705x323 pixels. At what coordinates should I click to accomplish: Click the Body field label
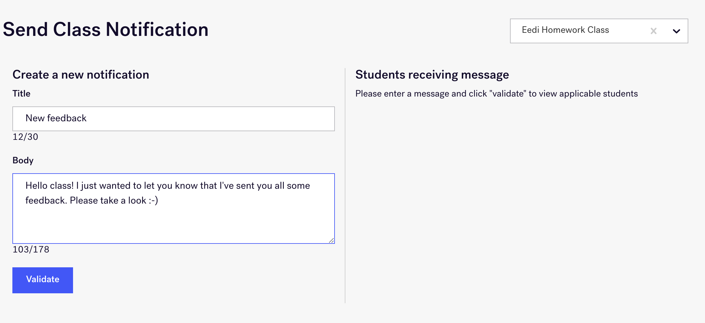[x=23, y=160]
